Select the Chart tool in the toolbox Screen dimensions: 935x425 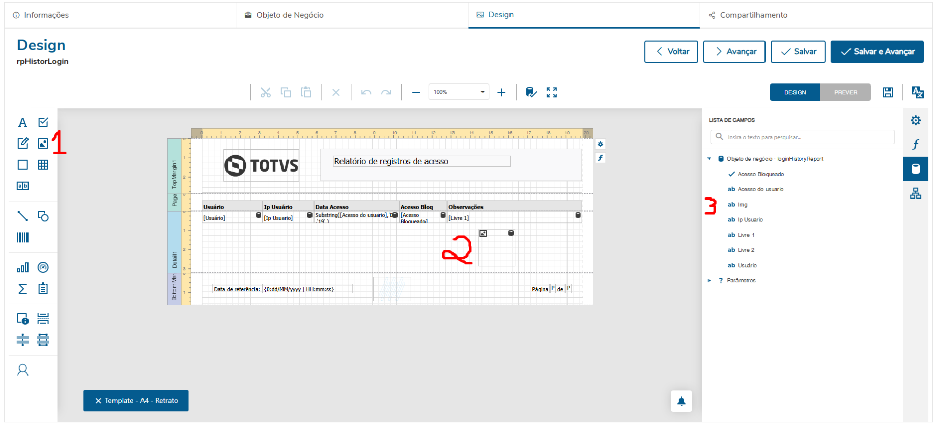point(23,268)
